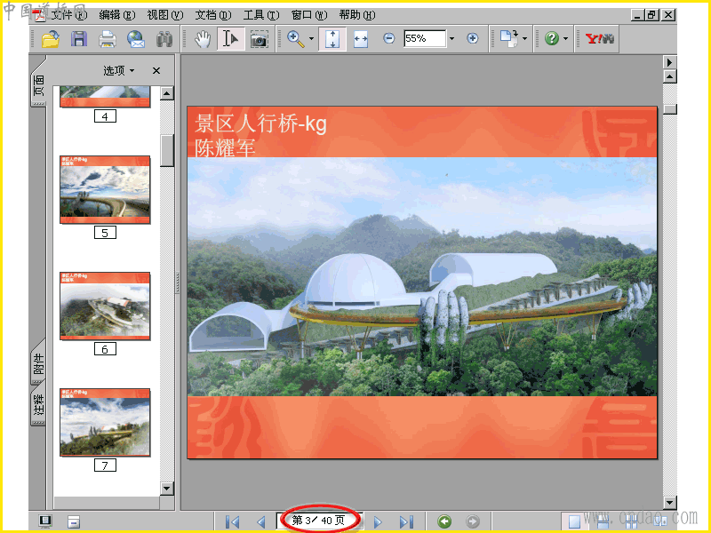Click the document scrollbar thumb
711x533 pixels.
pos(670,109)
